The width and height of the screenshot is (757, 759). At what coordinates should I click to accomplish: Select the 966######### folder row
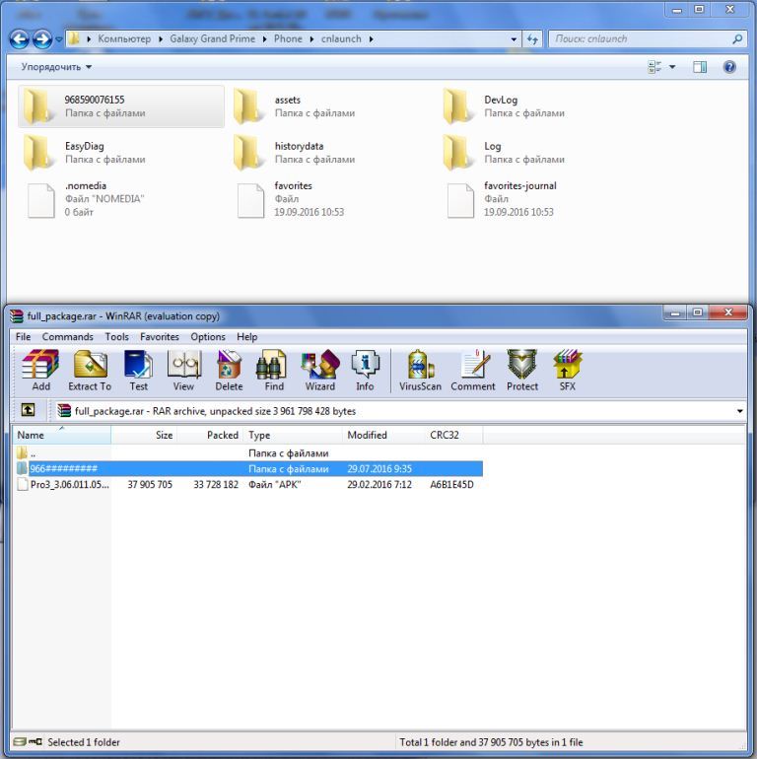coord(248,468)
